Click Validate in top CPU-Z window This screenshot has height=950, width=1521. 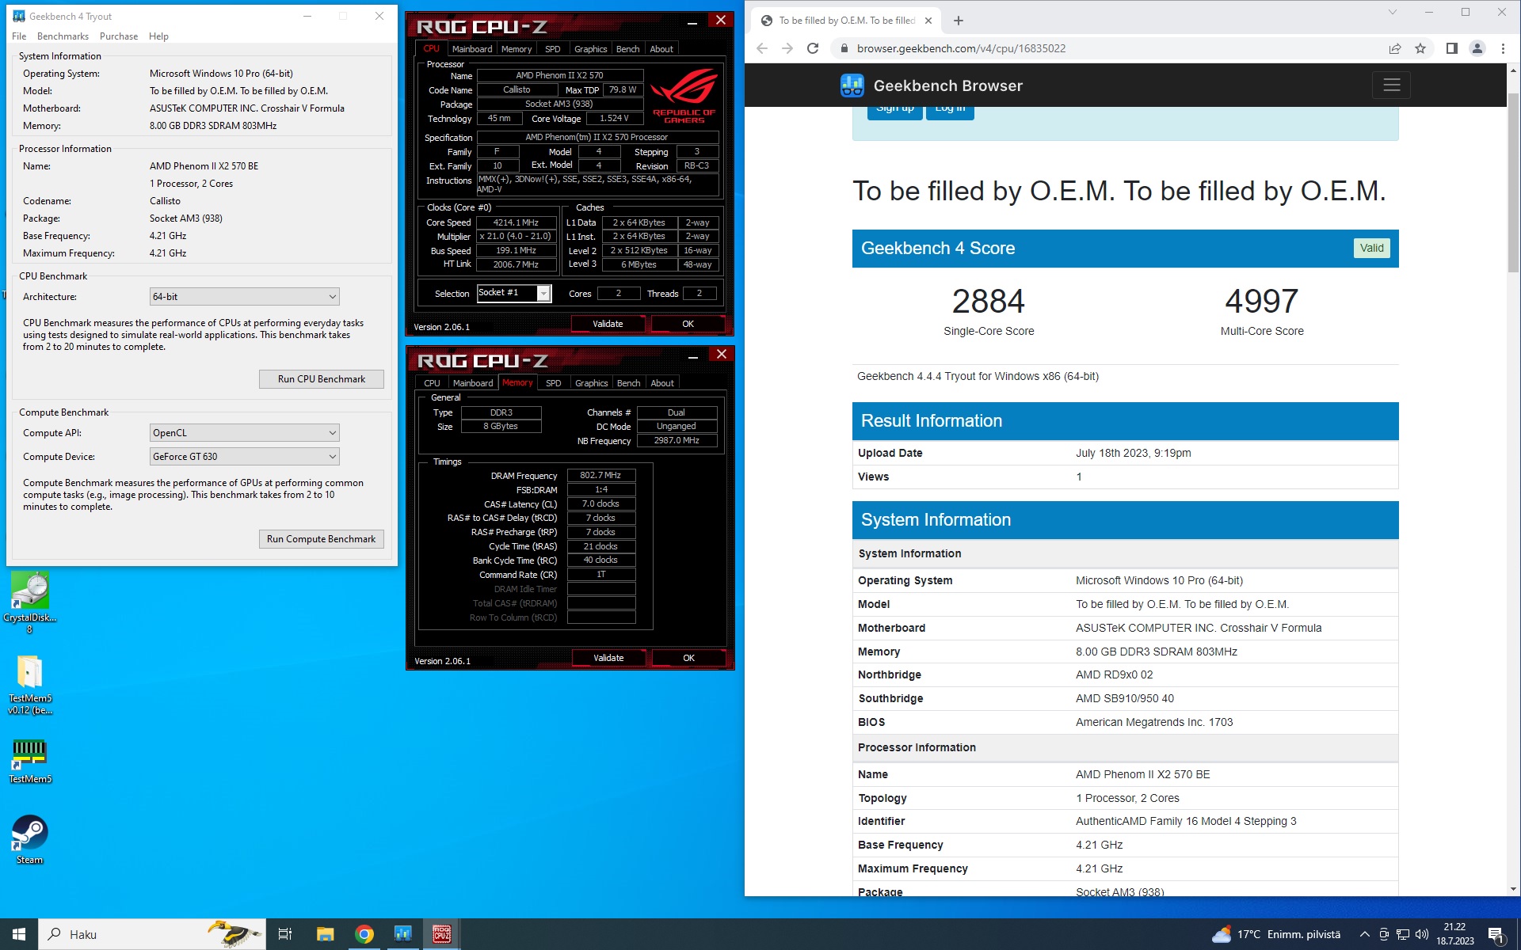(608, 324)
